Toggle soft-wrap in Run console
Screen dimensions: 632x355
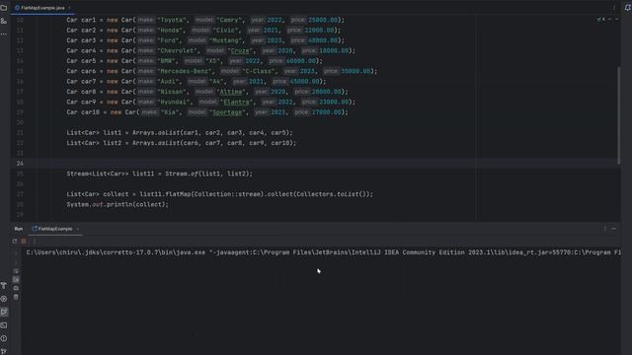[x=16, y=271]
